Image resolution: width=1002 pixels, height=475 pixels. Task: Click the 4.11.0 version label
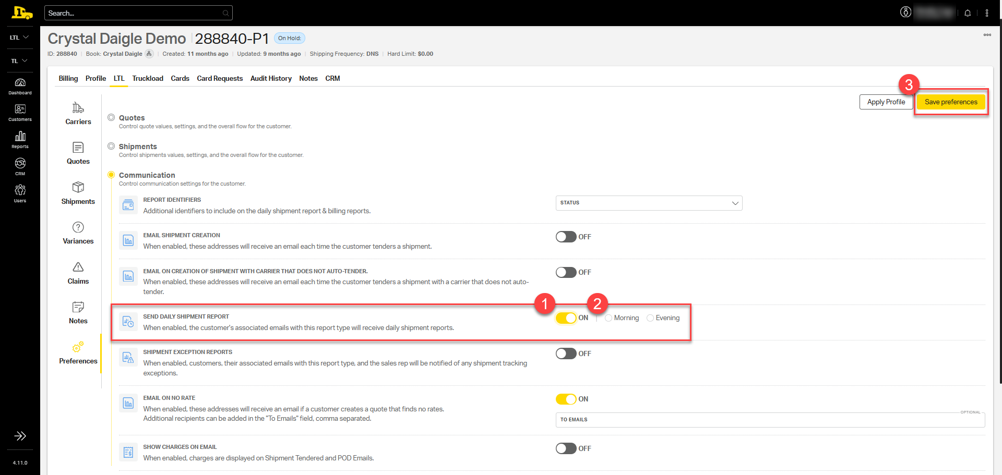click(20, 462)
